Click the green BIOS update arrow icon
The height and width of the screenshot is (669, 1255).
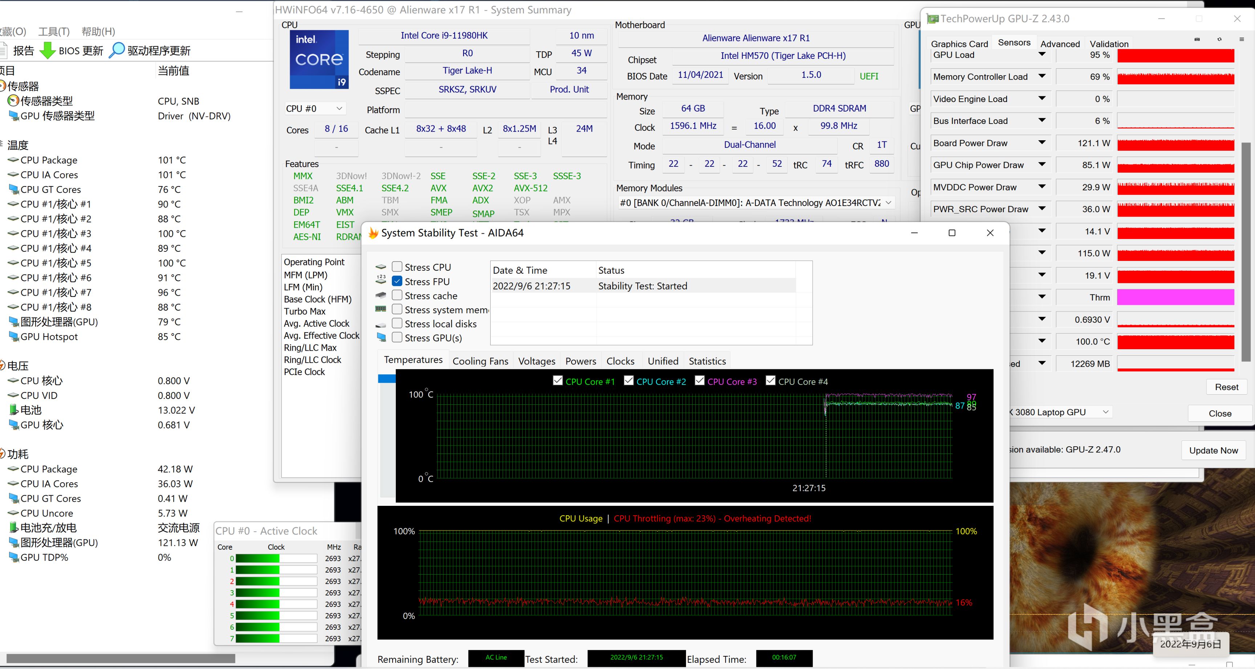[x=47, y=50]
